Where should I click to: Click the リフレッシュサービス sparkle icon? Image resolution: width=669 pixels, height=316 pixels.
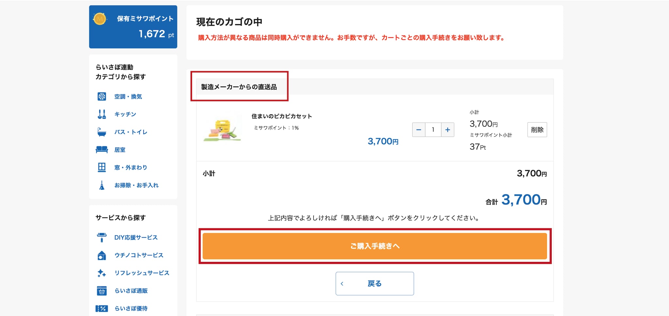tap(102, 273)
